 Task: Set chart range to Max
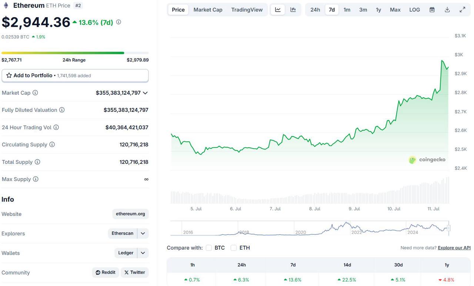pyautogui.click(x=395, y=10)
